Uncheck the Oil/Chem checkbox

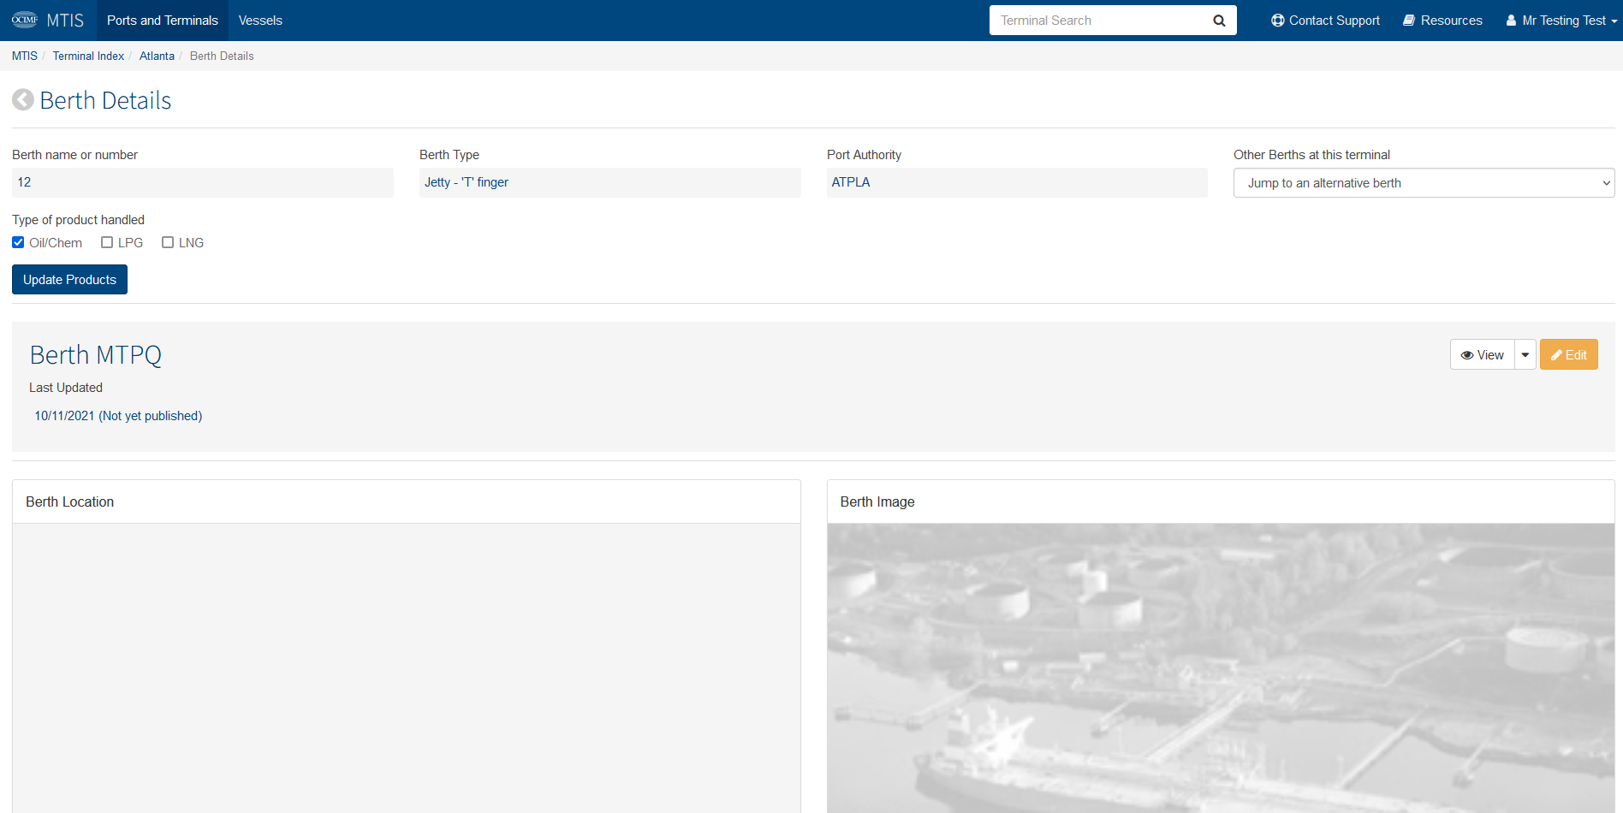[18, 242]
